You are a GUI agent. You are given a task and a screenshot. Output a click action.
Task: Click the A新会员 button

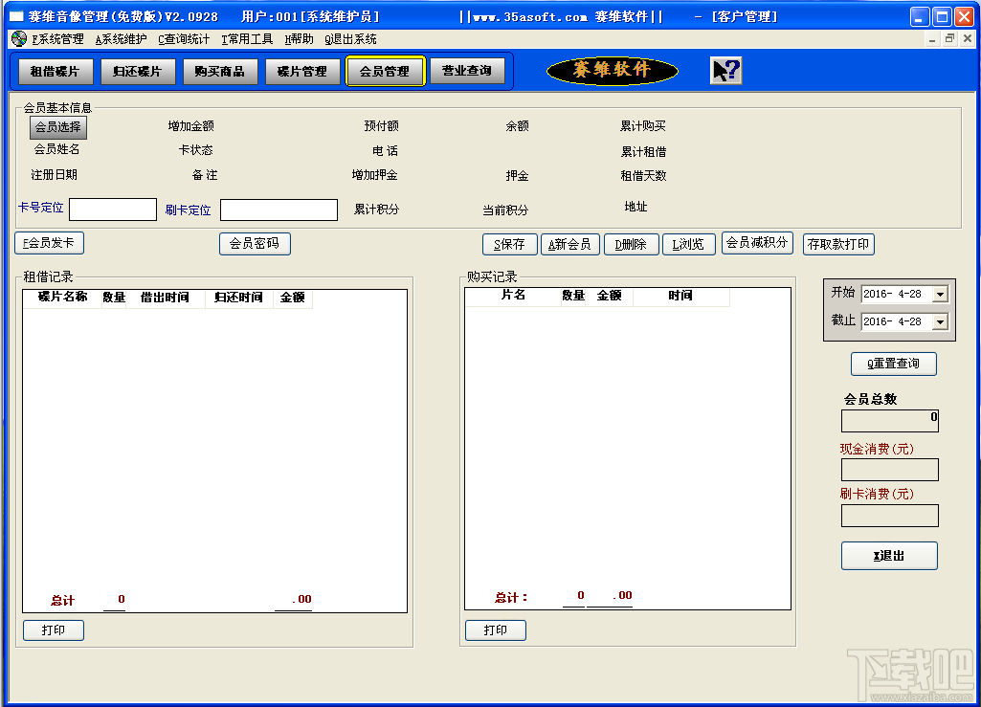[570, 244]
